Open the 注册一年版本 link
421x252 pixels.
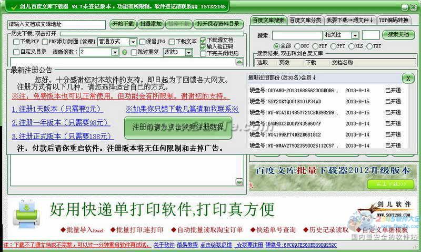61,123
